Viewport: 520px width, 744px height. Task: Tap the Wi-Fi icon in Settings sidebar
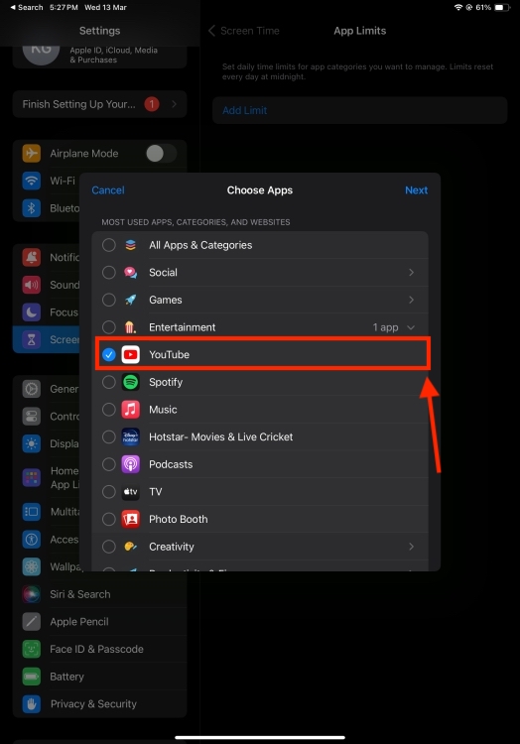[x=32, y=181]
